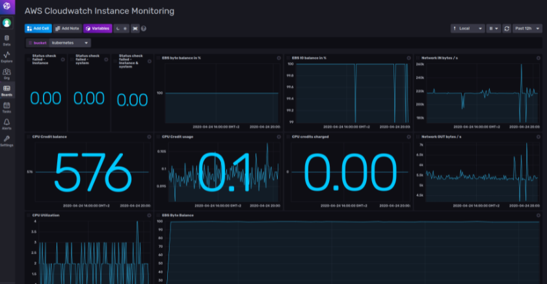
Task: Open the Explore section in sidebar
Action: coord(7,57)
